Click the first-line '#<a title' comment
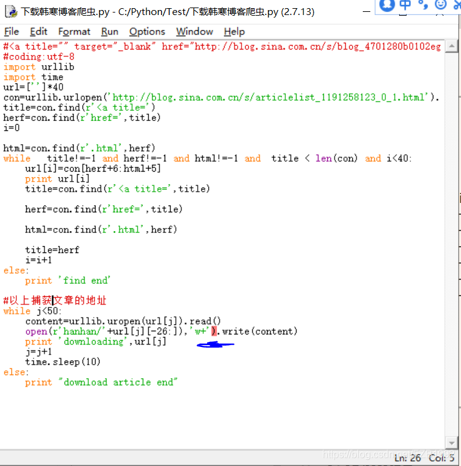Screen dimensions: 461x466 pyautogui.click(x=222, y=46)
